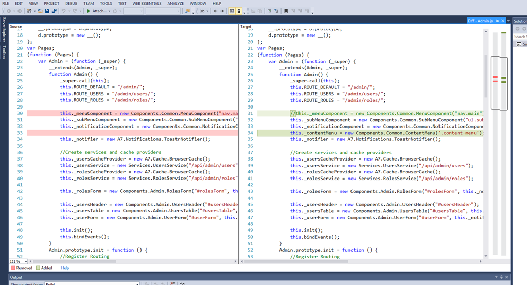527x285 pixels.
Task: Open the Server Explorer side tab
Action: click(x=4, y=29)
